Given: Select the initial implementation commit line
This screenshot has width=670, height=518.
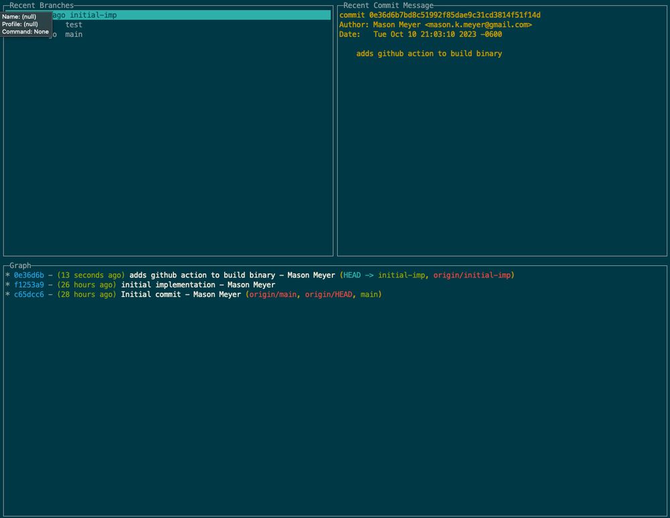Looking at the screenshot, I should [x=167, y=284].
